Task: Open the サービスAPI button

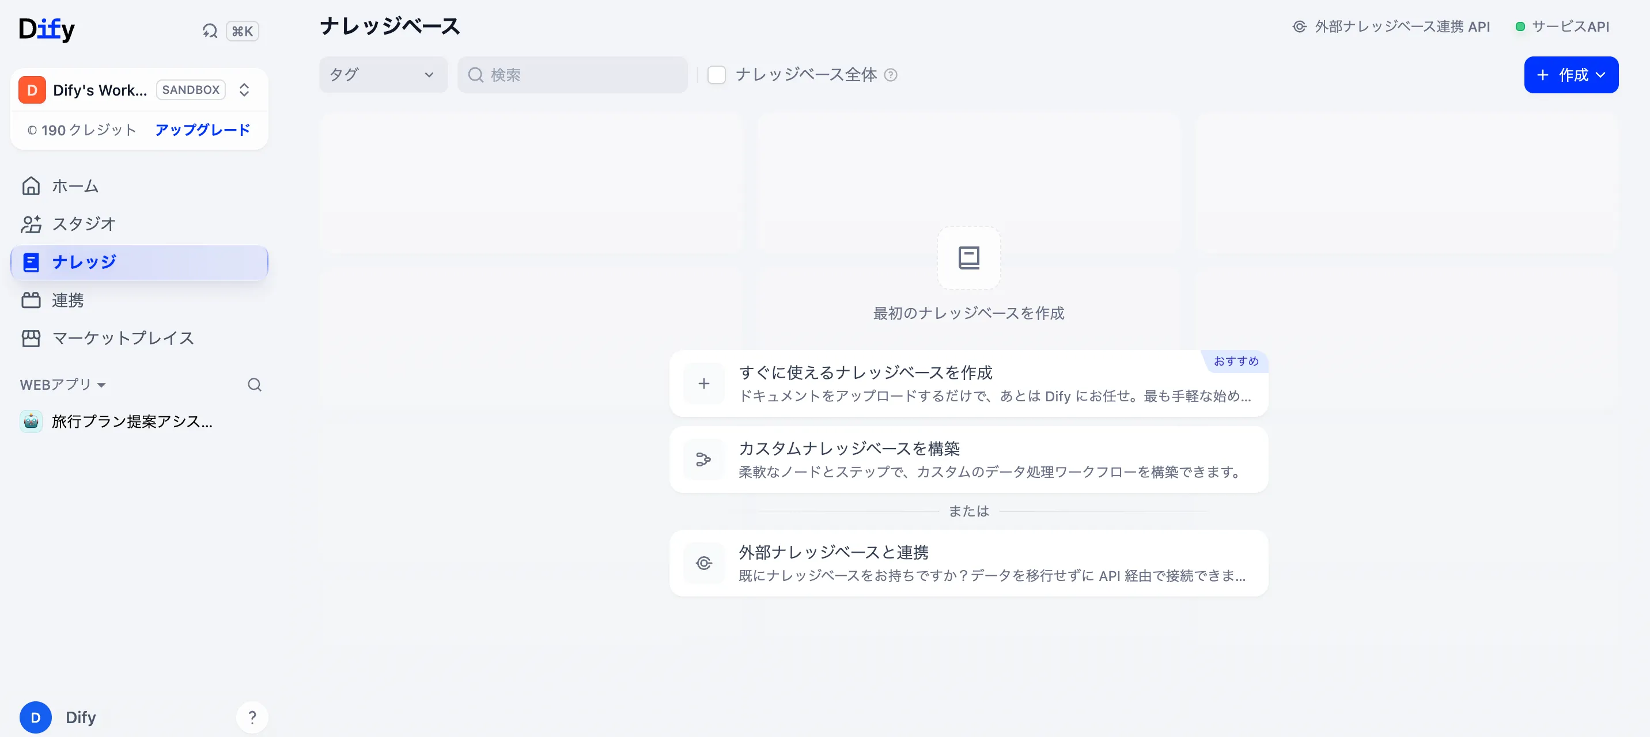Action: pyautogui.click(x=1562, y=27)
